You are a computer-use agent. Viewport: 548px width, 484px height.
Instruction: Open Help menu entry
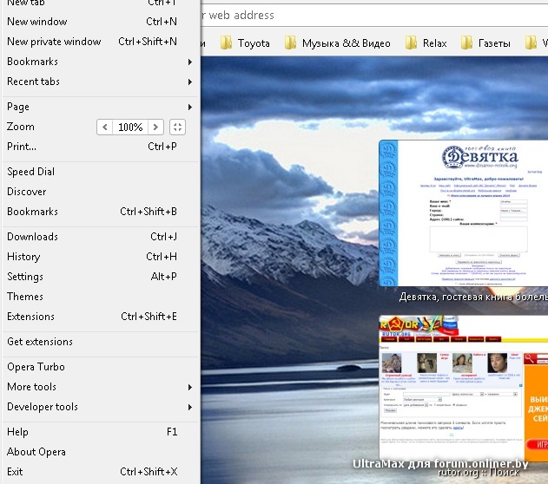(x=100, y=432)
